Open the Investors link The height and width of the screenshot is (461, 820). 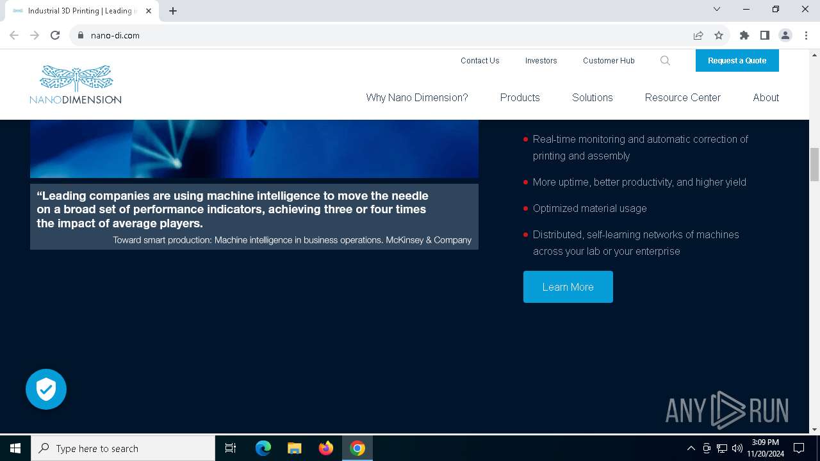(x=541, y=61)
